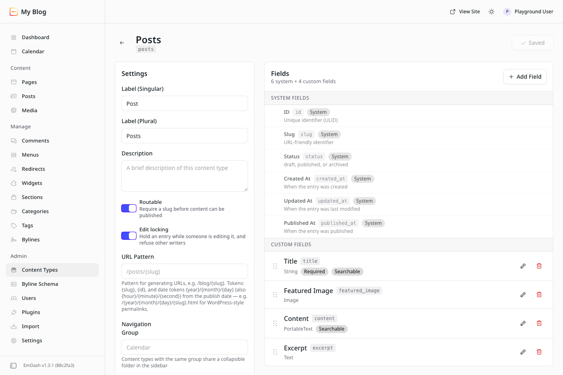563x375 pixels.
Task: Delete the Title field trash icon
Action: point(539,266)
